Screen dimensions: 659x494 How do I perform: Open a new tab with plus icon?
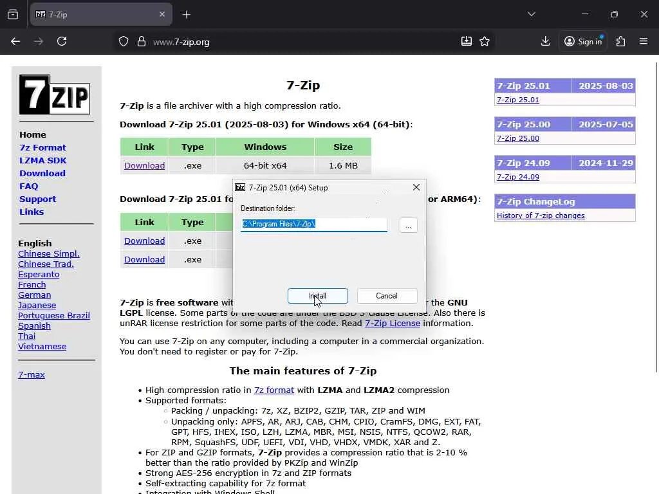coord(186,14)
